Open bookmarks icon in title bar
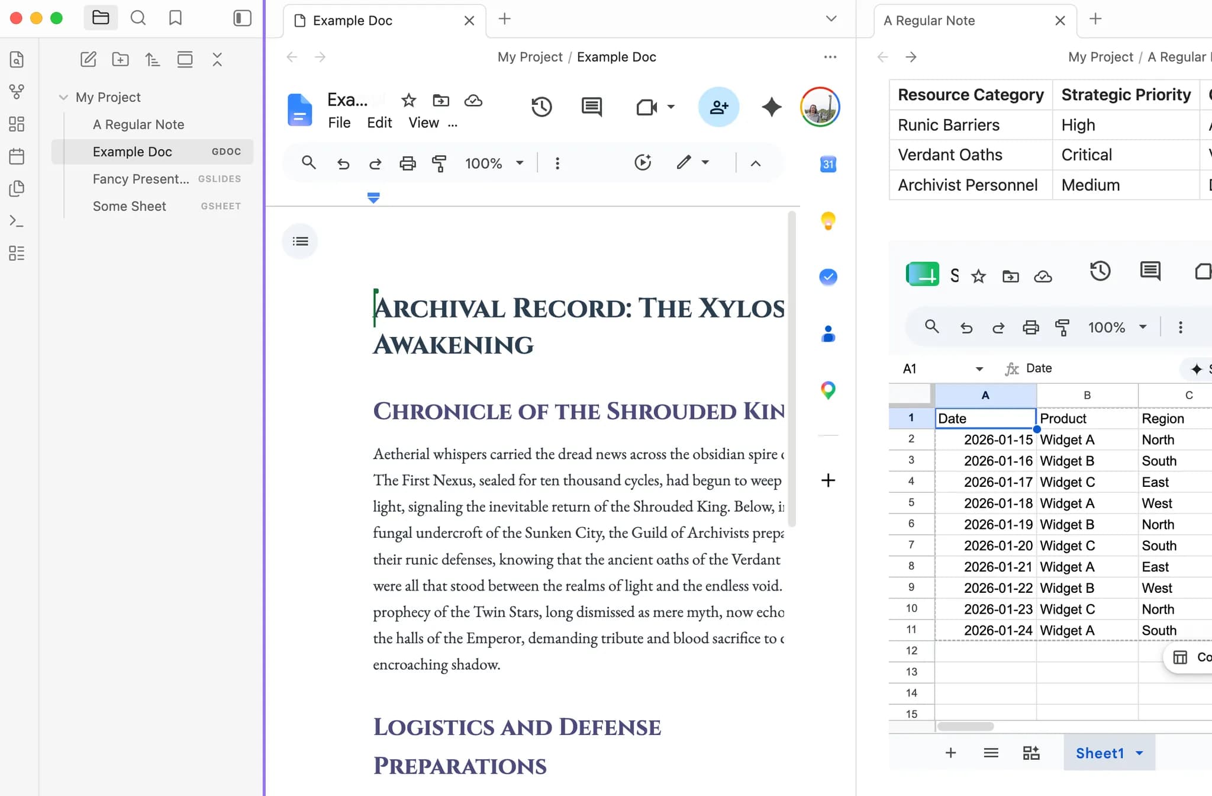 tap(175, 18)
